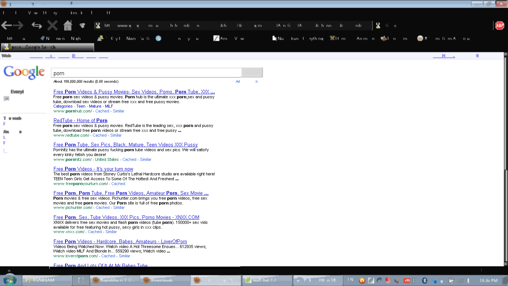
Task: Click Similar link under xnxx.com result
Action: tap(111, 232)
